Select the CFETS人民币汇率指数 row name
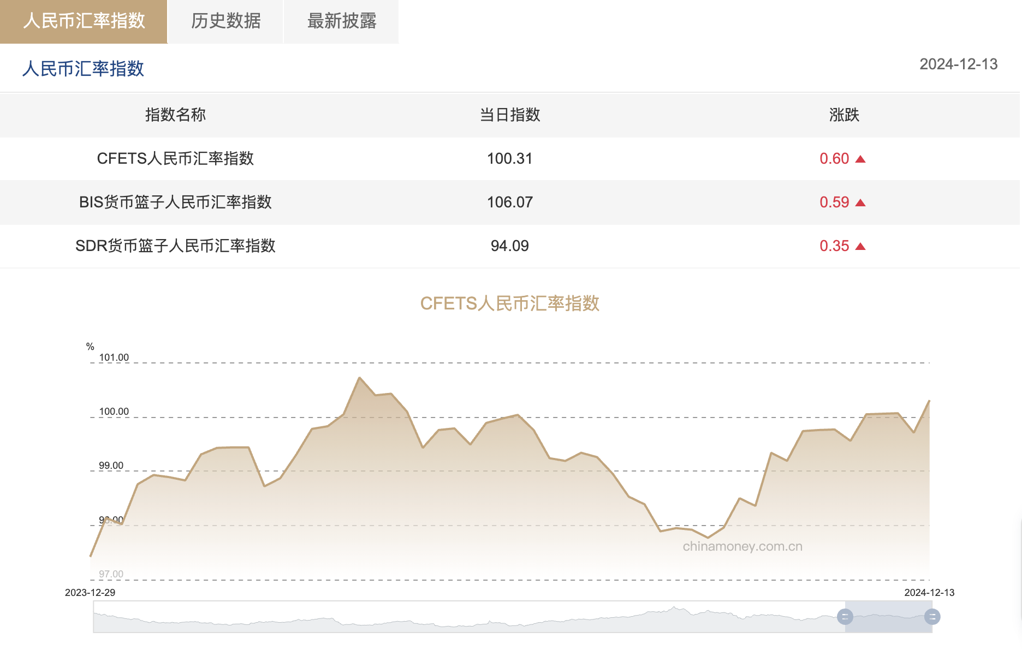 tap(175, 159)
